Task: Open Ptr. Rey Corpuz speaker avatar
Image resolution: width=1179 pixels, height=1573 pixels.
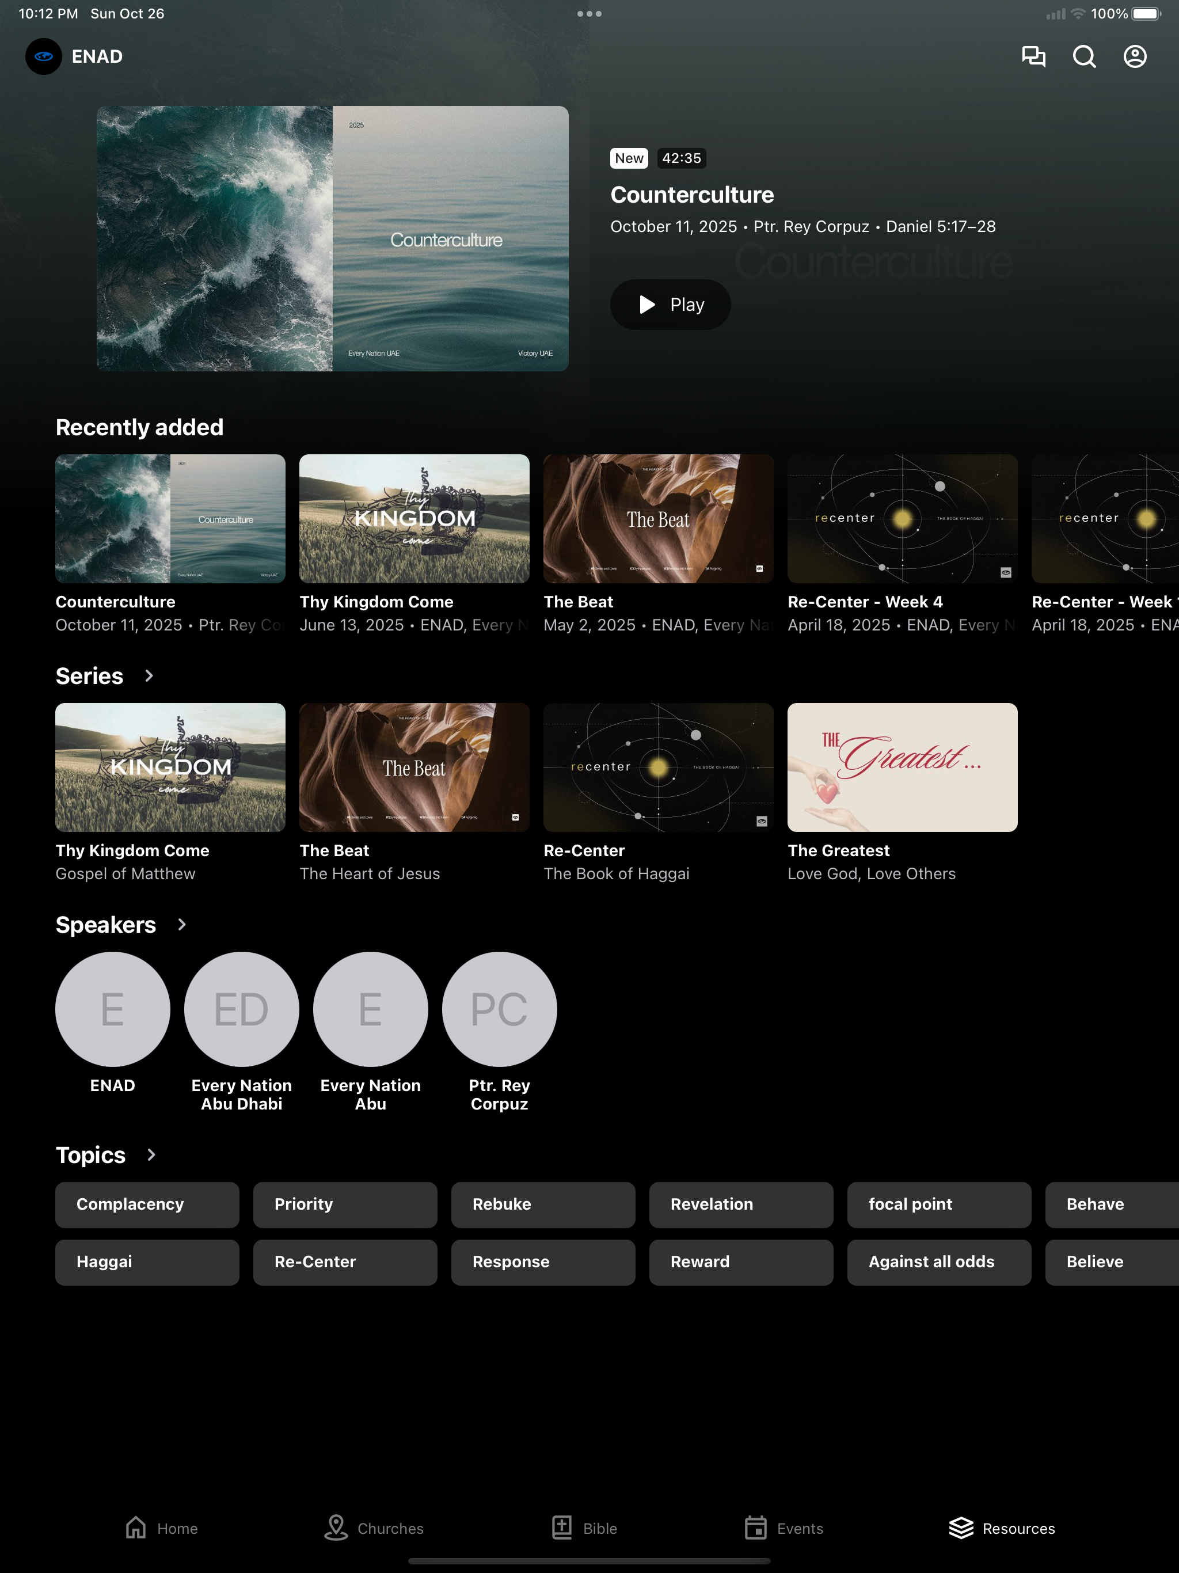Action: click(x=499, y=1009)
